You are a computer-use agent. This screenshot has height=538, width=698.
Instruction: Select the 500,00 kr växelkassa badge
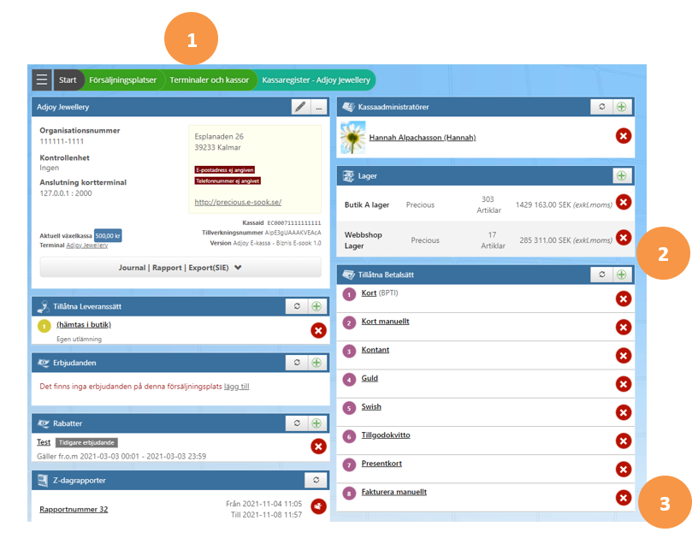pos(108,236)
